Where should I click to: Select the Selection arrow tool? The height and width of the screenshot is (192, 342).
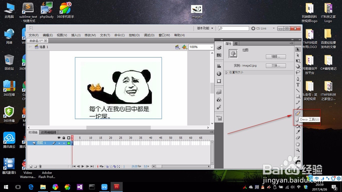(298, 50)
